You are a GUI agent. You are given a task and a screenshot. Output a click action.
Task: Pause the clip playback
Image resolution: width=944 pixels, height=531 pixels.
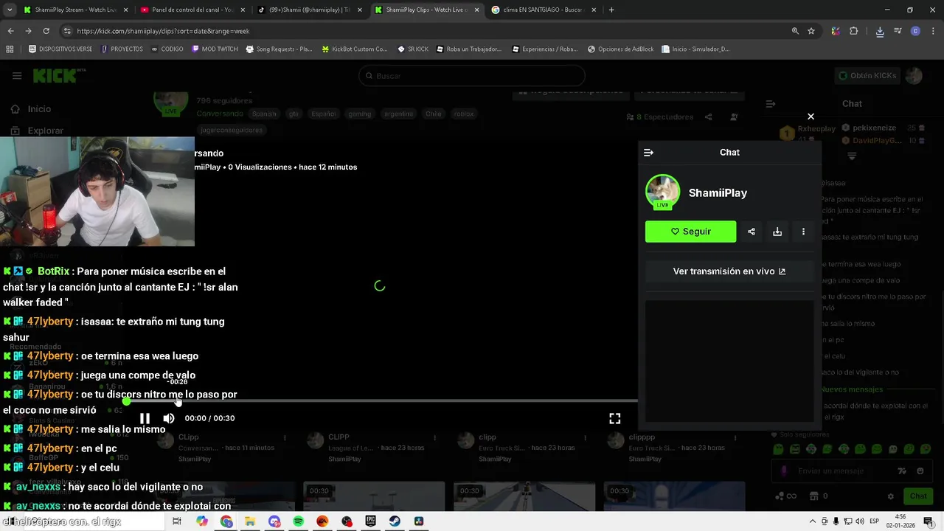pyautogui.click(x=145, y=418)
